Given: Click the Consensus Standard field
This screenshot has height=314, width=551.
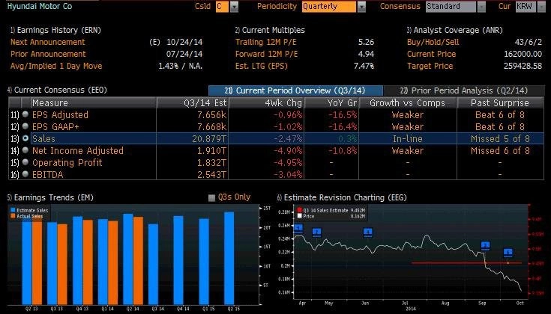Looking at the screenshot, I should (451, 7).
